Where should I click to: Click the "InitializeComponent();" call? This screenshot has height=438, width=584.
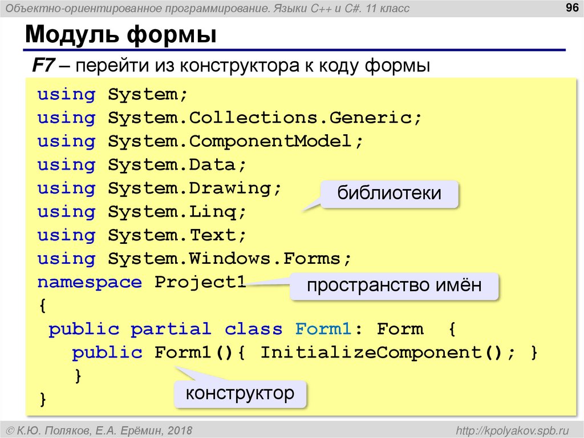point(388,353)
